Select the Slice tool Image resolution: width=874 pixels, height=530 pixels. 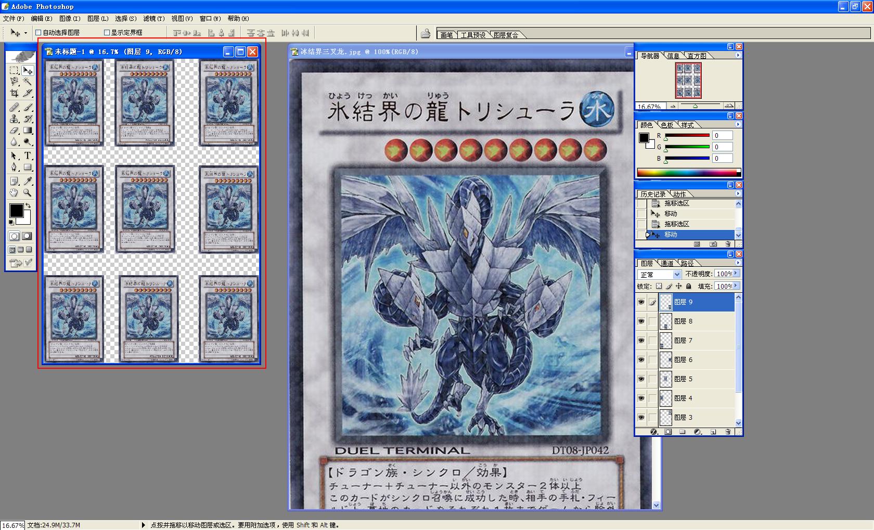(28, 93)
